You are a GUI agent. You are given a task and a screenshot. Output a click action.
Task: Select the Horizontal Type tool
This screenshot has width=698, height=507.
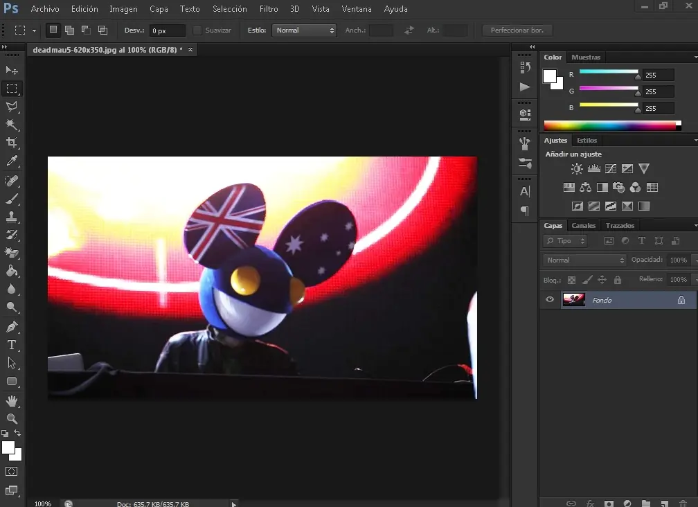coord(12,345)
